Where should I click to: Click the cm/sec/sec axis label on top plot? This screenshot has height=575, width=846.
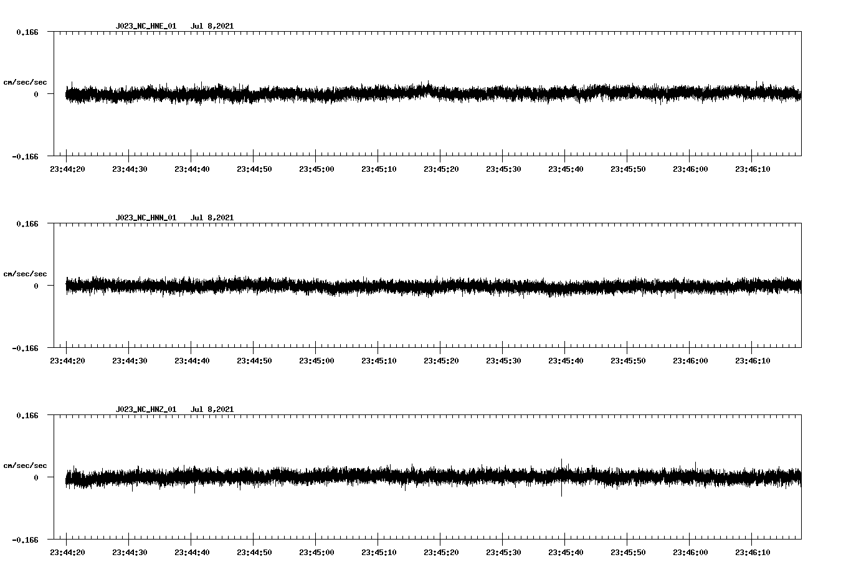(x=26, y=82)
